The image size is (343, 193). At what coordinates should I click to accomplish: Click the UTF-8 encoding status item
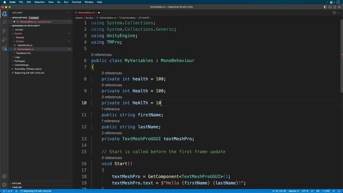coord(305,191)
